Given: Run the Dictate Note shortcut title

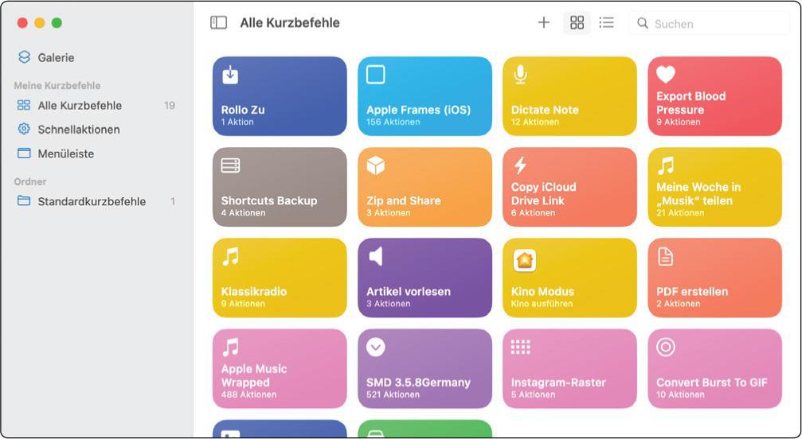Looking at the screenshot, I should 545,110.
